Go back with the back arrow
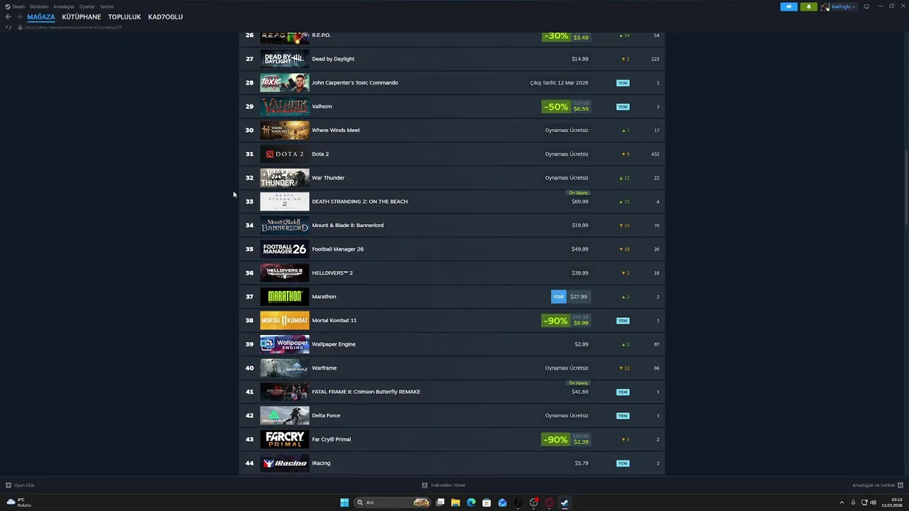Viewport: 909px width, 511px height. (9, 17)
